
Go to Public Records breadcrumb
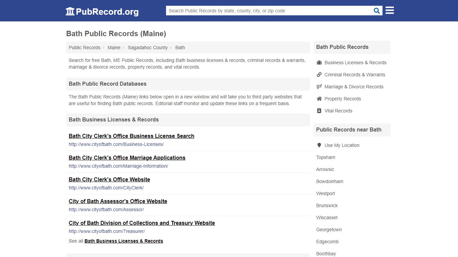click(84, 48)
